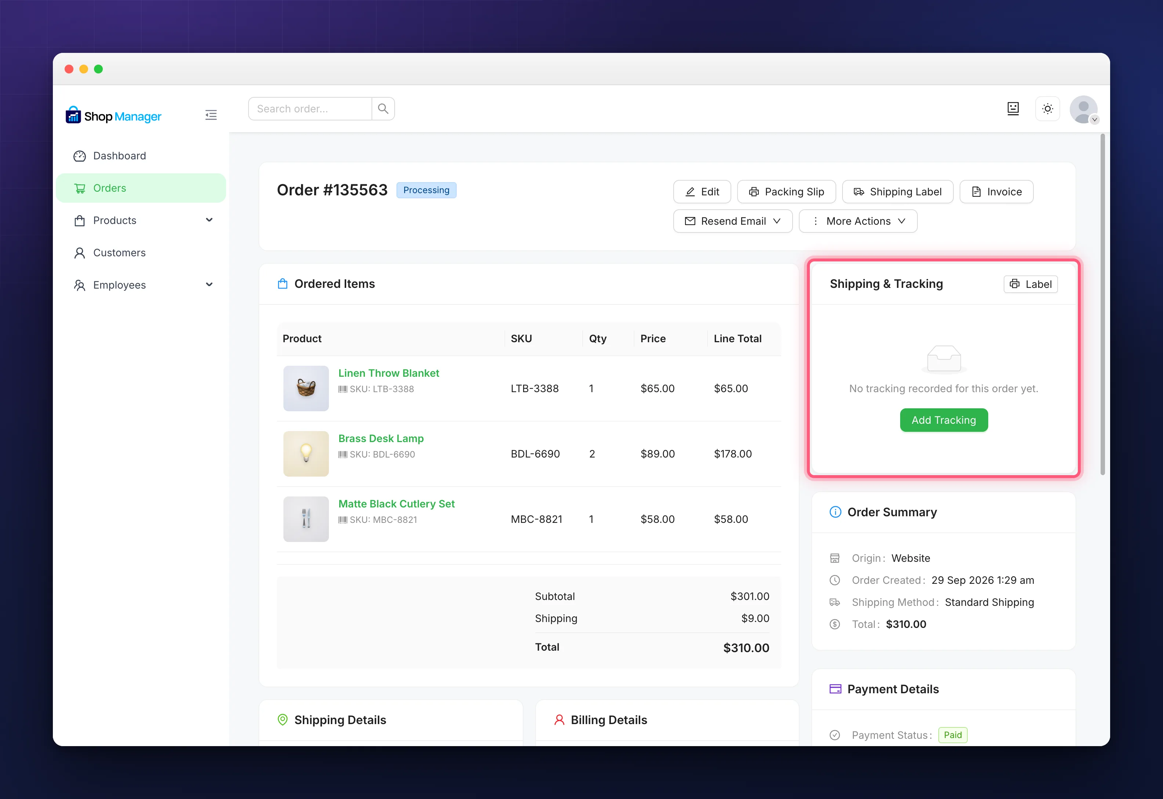Viewport: 1163px width, 799px height.
Task: Click the Processing status badge
Action: [x=426, y=190]
